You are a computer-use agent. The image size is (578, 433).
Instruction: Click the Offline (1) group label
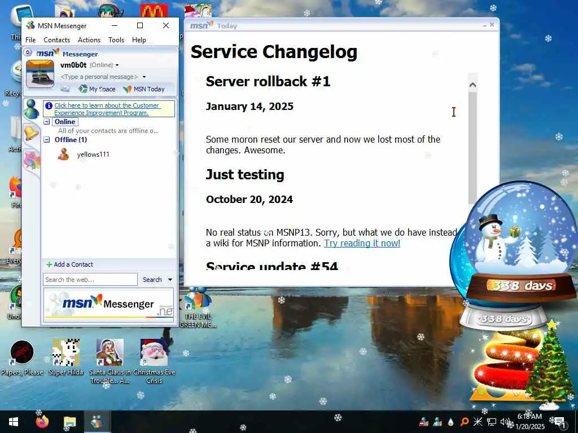71,140
